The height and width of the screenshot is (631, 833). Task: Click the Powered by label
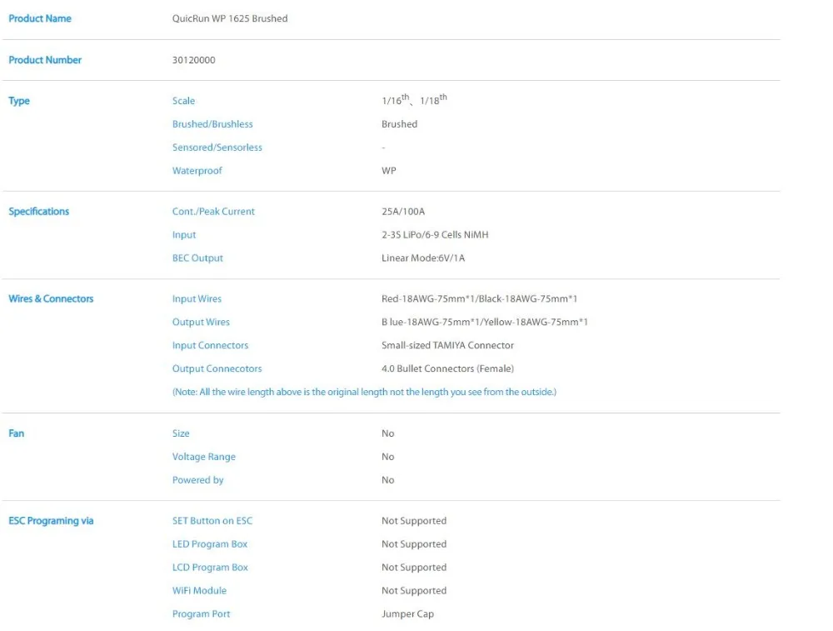pos(198,481)
